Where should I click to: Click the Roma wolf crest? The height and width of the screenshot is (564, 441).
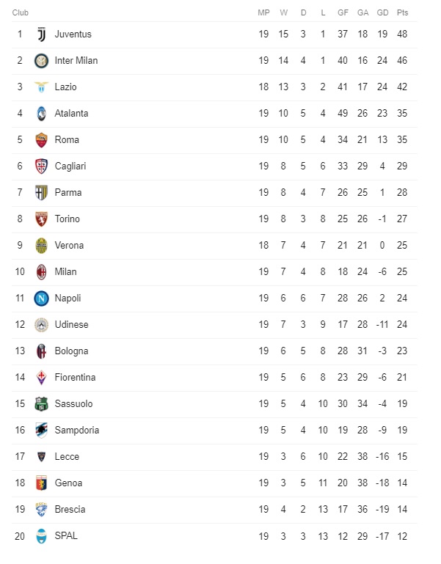[41, 140]
